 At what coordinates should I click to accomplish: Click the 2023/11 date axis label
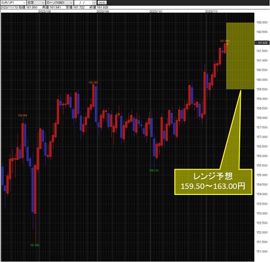[x=211, y=11]
